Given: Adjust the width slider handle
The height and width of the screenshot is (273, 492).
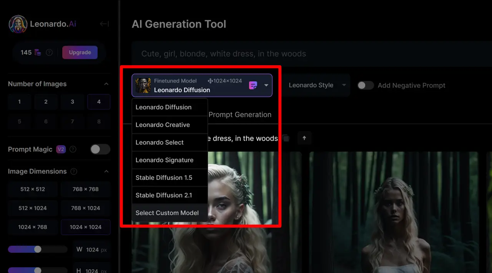Looking at the screenshot, I should [38, 250].
